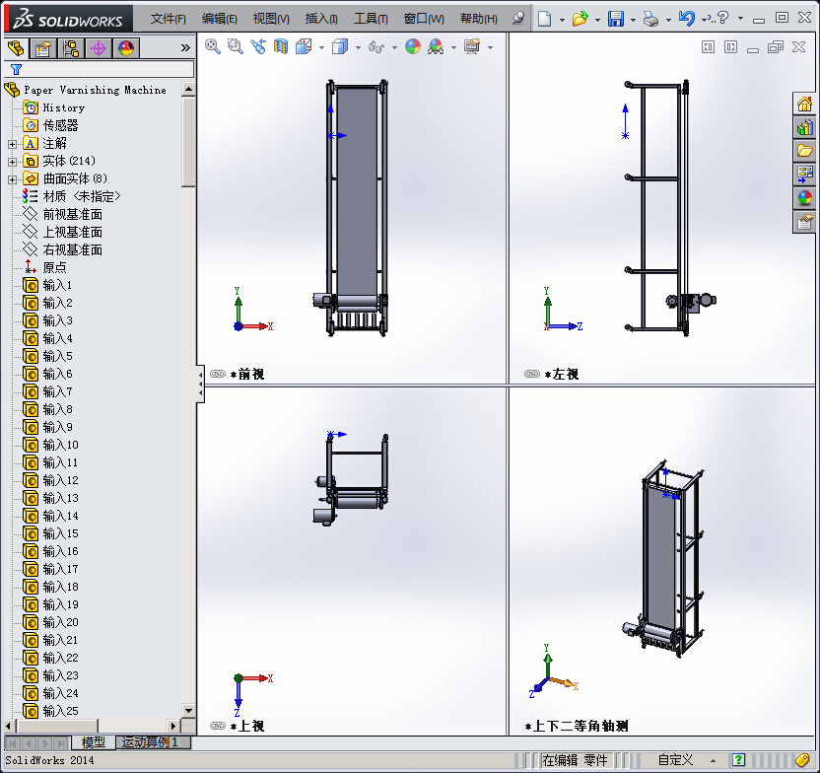
Task: Open SolidWorks Resources home icon in task pane
Action: 804,105
